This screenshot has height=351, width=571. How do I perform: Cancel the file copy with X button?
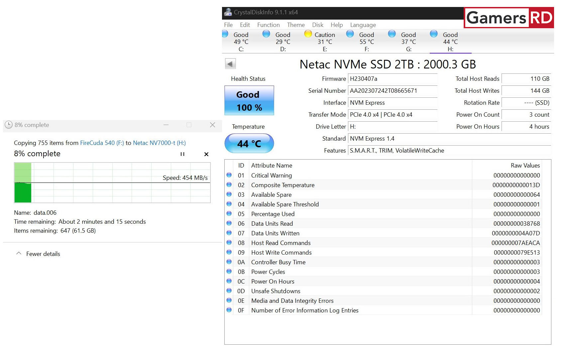click(206, 154)
